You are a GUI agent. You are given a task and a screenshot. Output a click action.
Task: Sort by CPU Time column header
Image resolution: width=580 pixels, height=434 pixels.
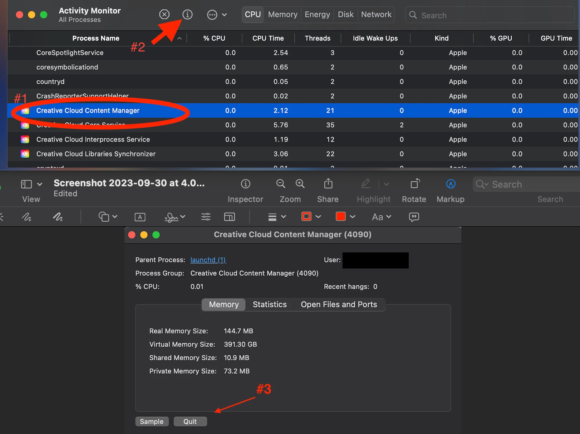coord(268,38)
